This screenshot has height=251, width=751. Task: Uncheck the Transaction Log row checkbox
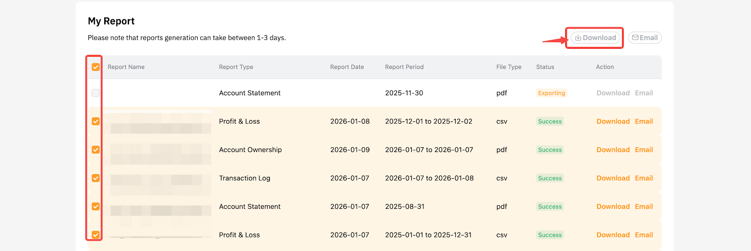point(96,178)
